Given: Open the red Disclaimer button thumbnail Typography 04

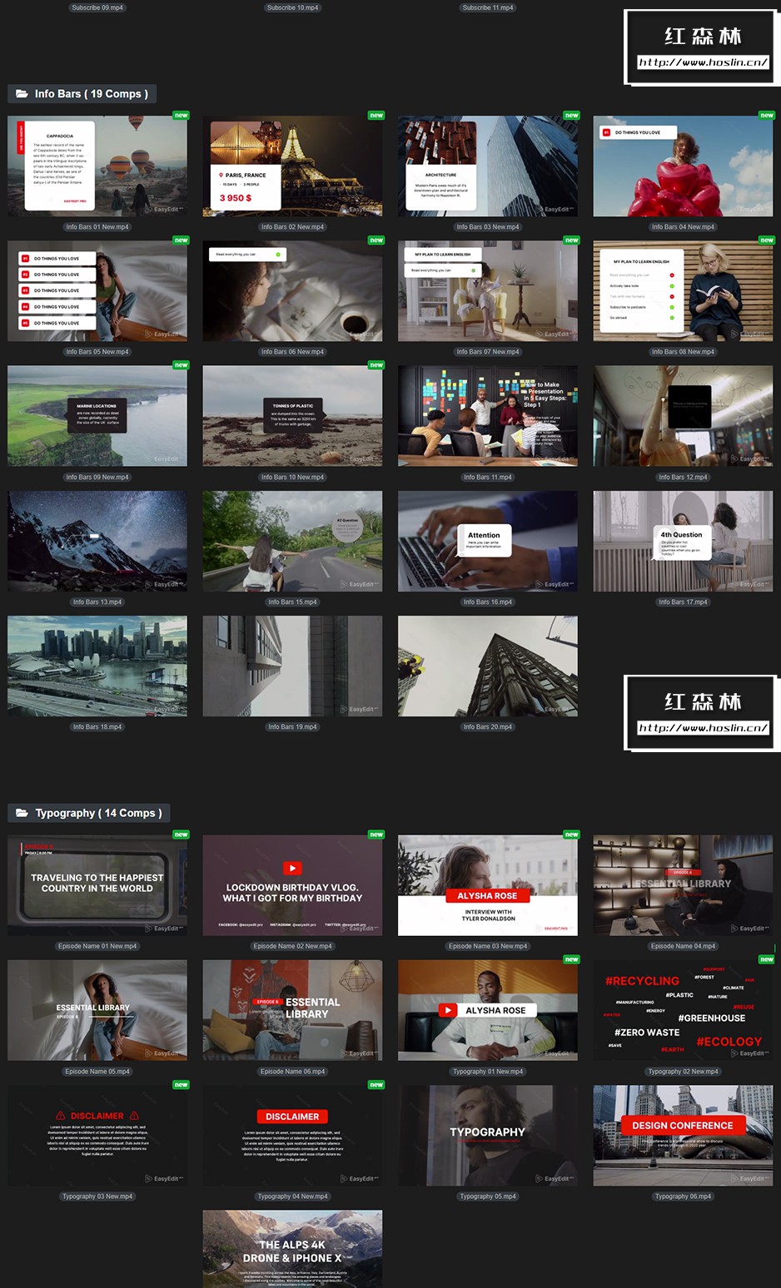Looking at the screenshot, I should [292, 1136].
